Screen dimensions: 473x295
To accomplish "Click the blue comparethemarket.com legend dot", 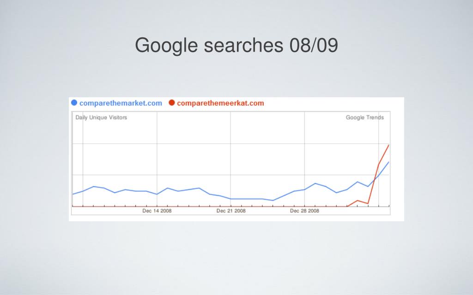I will (74, 103).
